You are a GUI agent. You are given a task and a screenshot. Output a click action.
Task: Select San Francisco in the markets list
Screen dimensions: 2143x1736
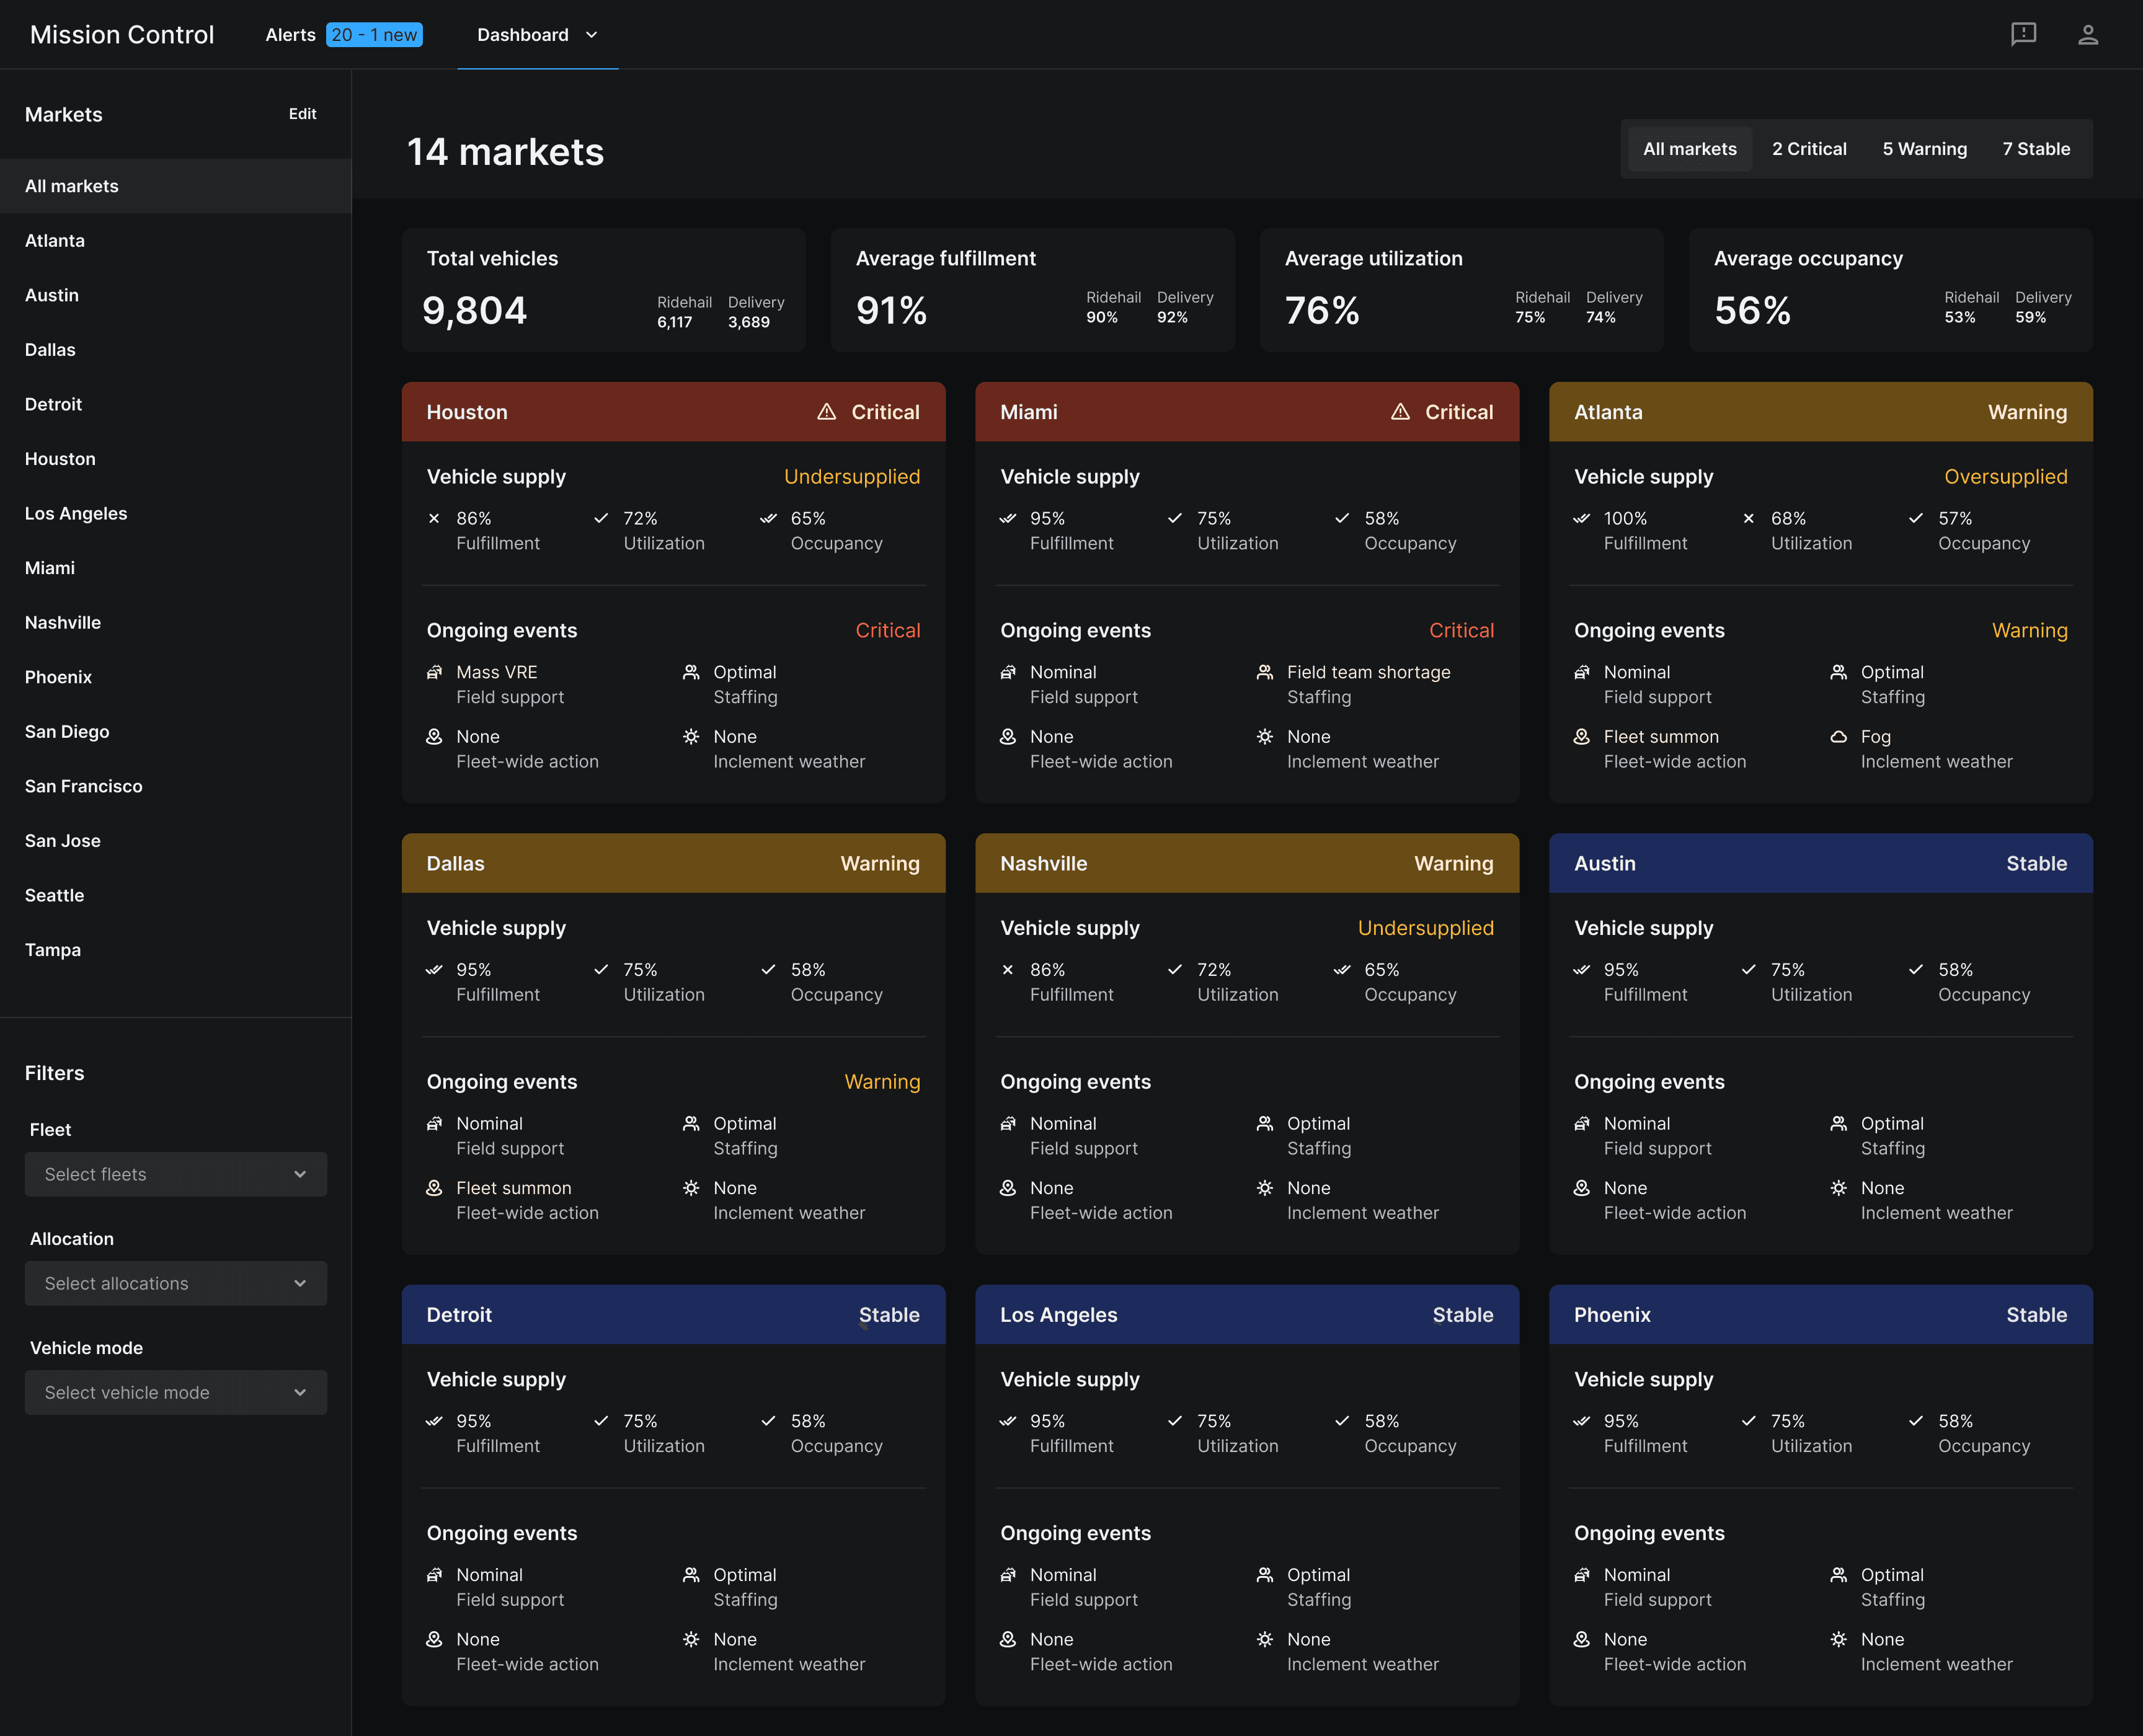pyautogui.click(x=176, y=786)
